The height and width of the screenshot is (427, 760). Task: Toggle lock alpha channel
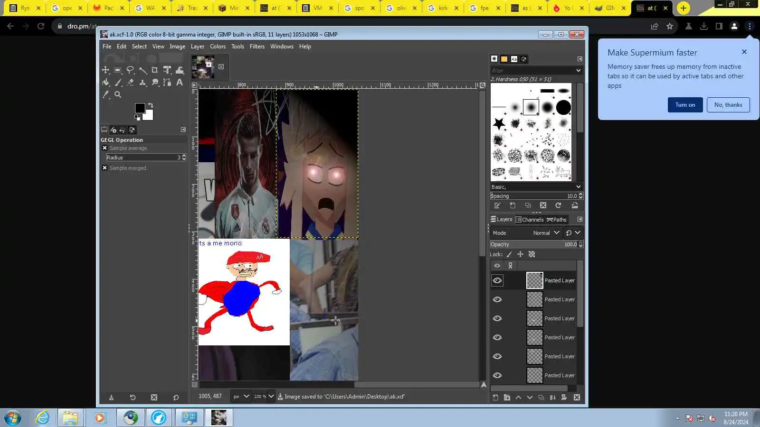point(532,254)
